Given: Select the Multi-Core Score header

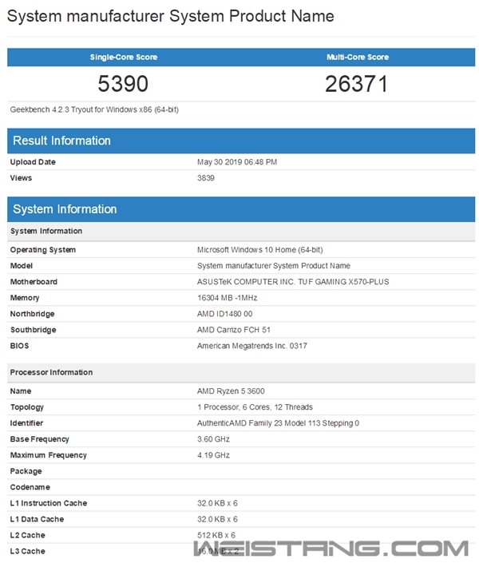Looking at the screenshot, I should [x=356, y=57].
